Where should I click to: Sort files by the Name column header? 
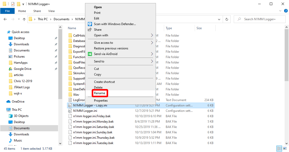[x=72, y=28]
